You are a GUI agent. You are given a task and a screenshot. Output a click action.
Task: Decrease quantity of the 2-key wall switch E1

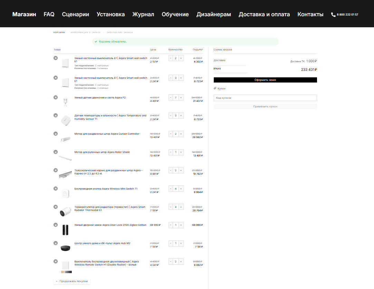pyautogui.click(x=171, y=78)
